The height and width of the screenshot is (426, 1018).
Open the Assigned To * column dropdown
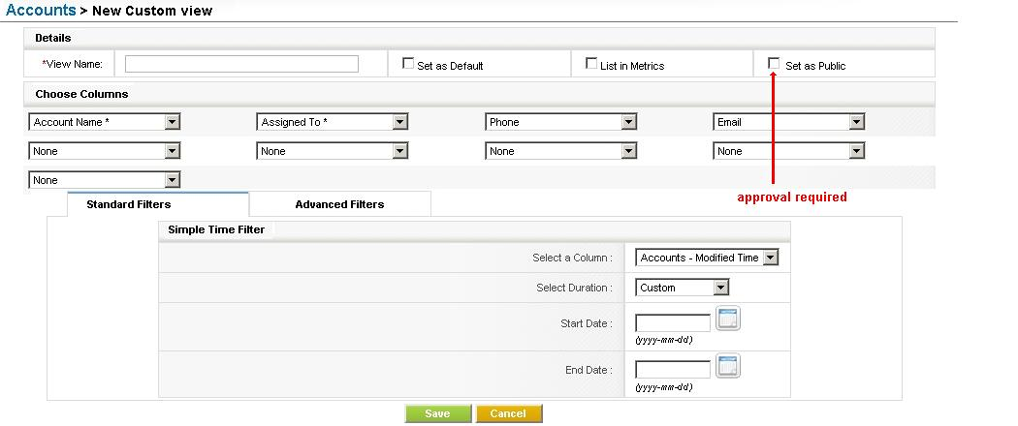pyautogui.click(x=333, y=122)
